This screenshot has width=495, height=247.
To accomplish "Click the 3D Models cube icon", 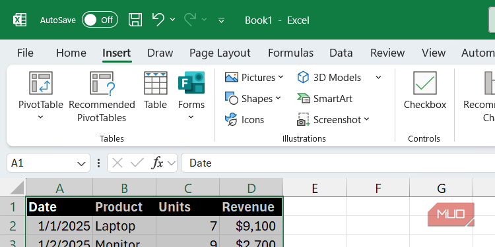I will (x=303, y=77).
